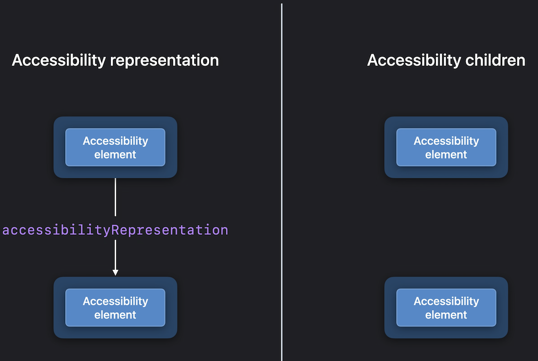Click the "Accessibility representation" heading
The width and height of the screenshot is (538, 361).
pyautogui.click(x=115, y=61)
